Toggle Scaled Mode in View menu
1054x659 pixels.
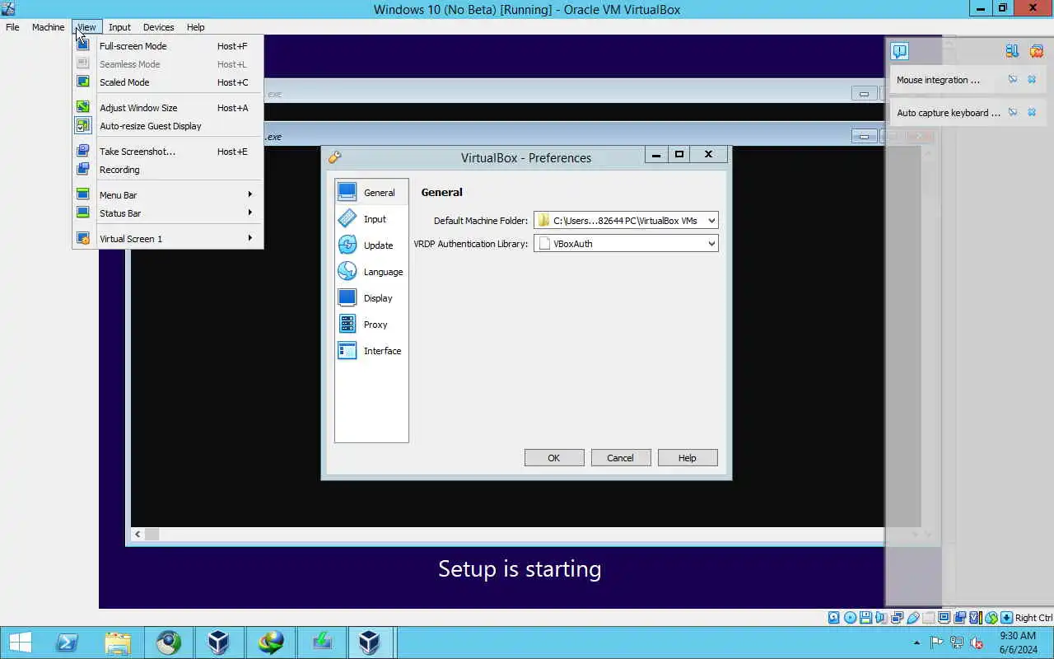(168, 82)
